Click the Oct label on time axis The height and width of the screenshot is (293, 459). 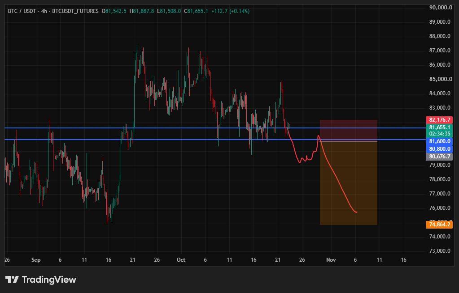pos(181,260)
